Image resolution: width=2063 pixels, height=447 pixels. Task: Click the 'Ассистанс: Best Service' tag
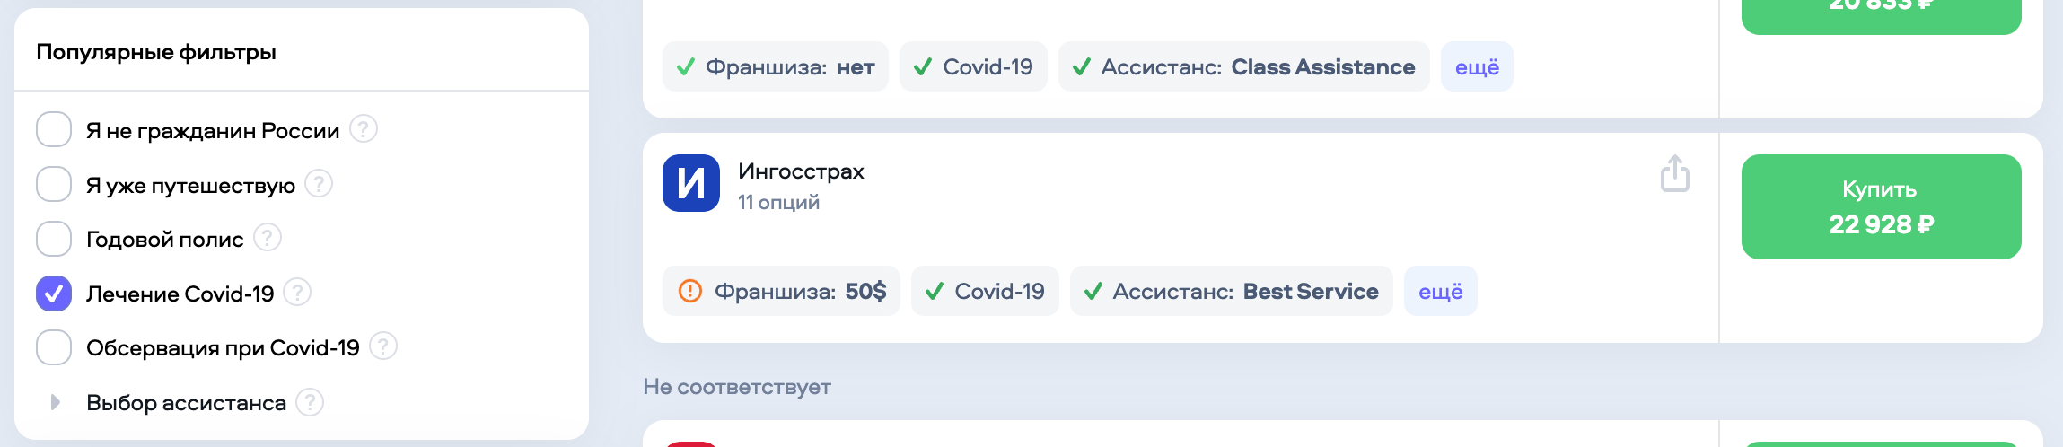(x=1231, y=291)
